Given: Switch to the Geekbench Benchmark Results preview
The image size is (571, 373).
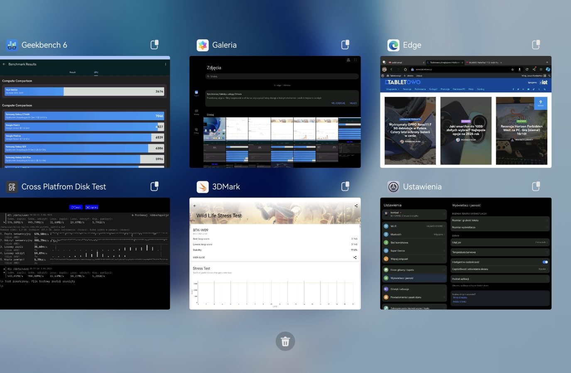Looking at the screenshot, I should click(85, 112).
